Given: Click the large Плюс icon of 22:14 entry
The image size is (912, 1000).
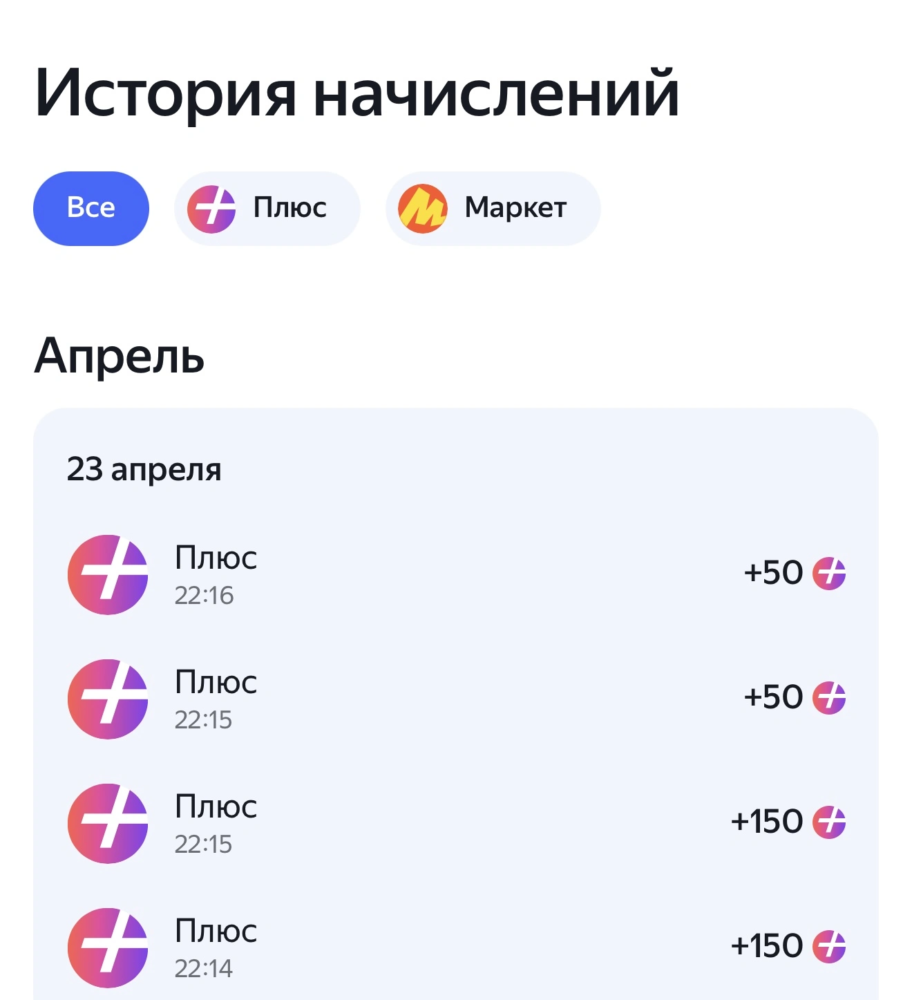Looking at the screenshot, I should 108,947.
